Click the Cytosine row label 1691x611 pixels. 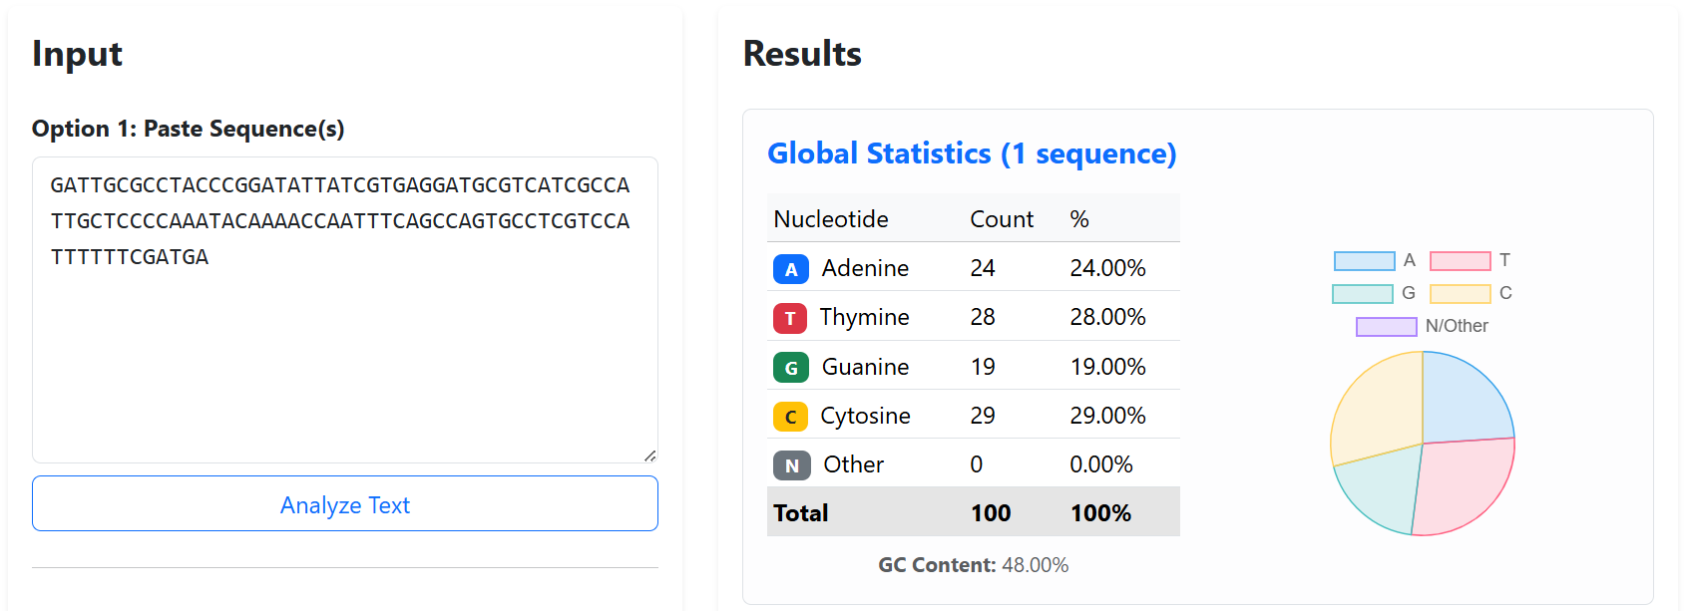pos(865,416)
